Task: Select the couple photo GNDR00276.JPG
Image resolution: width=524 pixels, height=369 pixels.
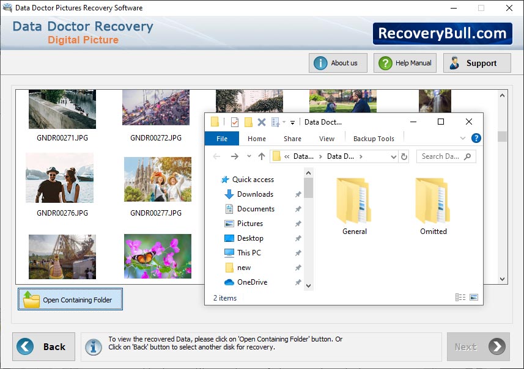Action: point(60,178)
